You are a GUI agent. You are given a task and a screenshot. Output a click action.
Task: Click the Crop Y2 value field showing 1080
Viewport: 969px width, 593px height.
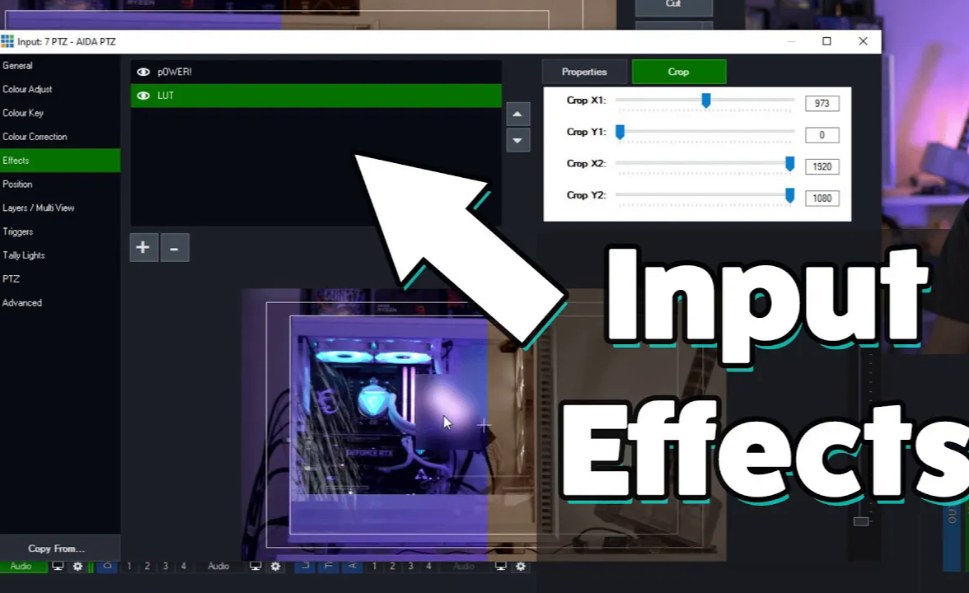pyautogui.click(x=822, y=198)
